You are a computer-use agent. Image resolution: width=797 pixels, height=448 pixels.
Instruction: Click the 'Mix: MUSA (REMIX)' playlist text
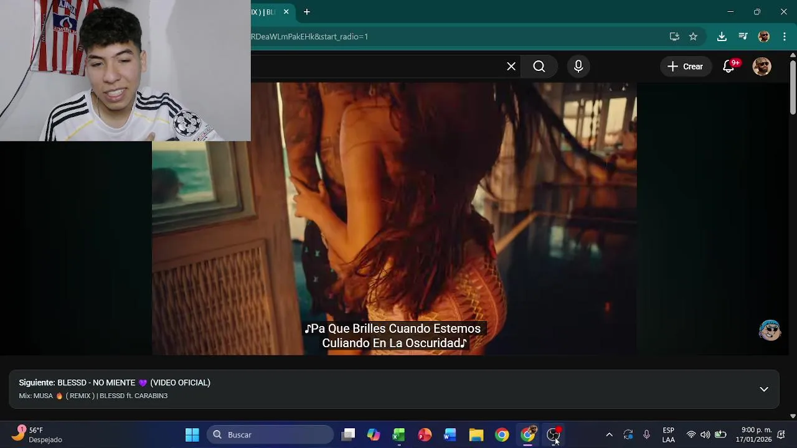click(93, 396)
